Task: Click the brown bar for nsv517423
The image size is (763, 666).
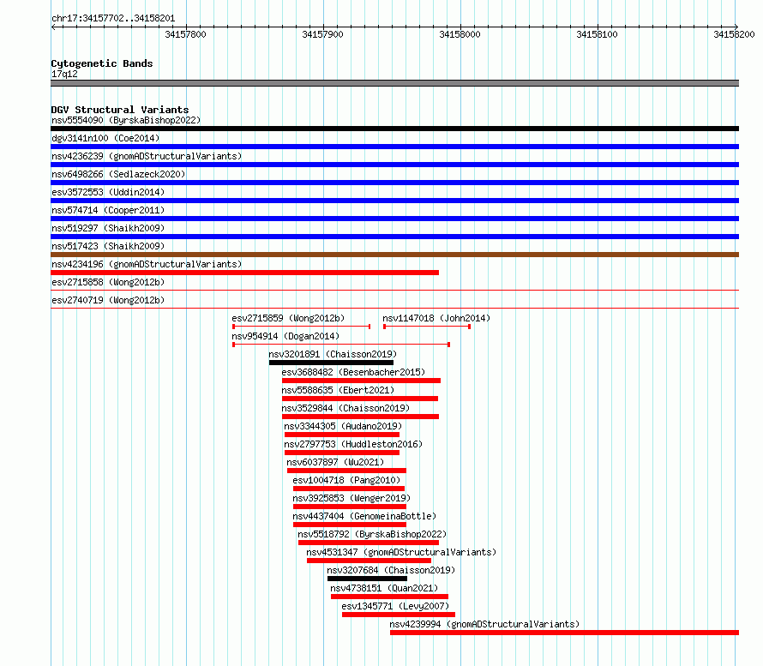Action: (394, 255)
